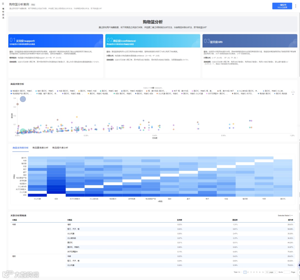Click the 剪刀、尺子、锯 cell under 书架
The width and height of the screenshot is (300, 280).
pyautogui.click(x=73, y=229)
